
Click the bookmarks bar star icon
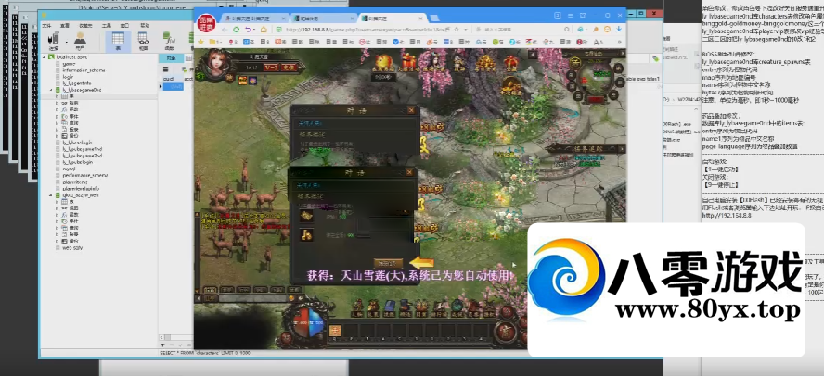click(200, 42)
